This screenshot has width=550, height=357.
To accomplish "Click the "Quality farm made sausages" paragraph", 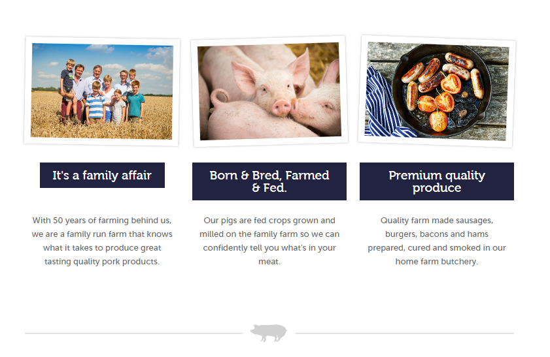I will click(x=437, y=241).
